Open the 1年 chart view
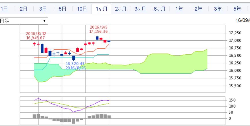250x126 pixels. (x=179, y=9)
